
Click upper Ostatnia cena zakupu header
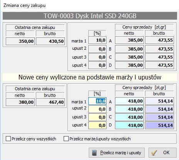(35, 27)
